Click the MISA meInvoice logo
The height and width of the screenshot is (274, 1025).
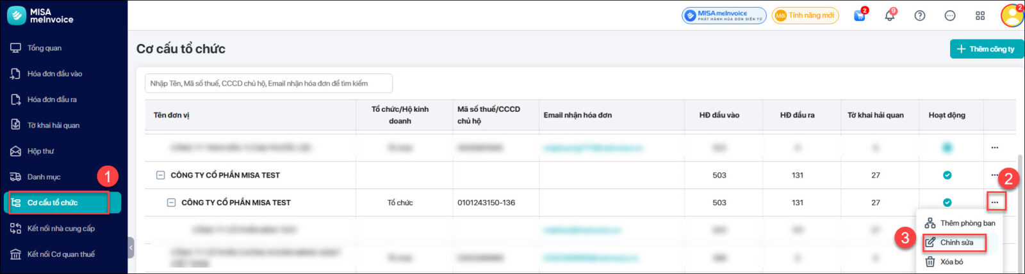pos(41,15)
